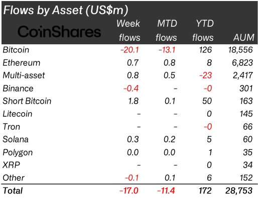
Task: Click the MTD flows column header
Action: [x=166, y=30]
